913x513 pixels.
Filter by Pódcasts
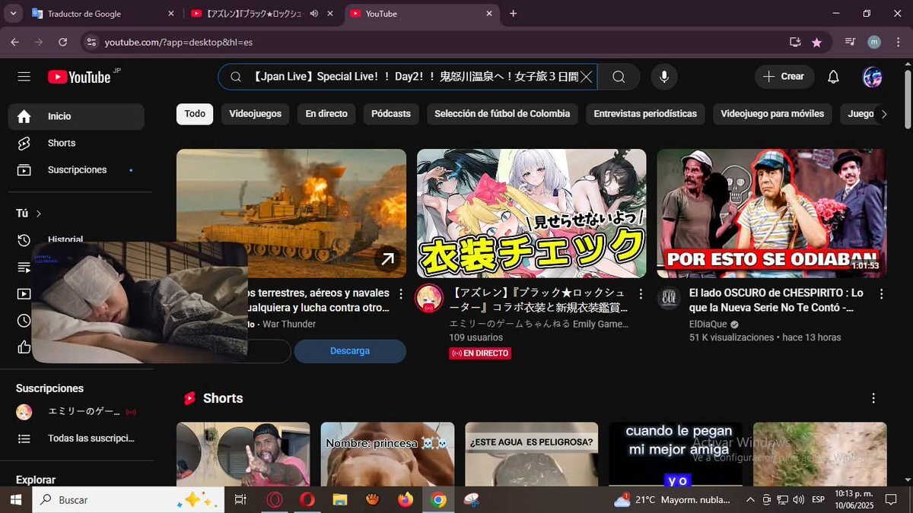(391, 114)
